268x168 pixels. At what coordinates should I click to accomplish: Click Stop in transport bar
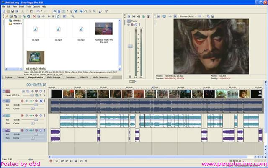(x=76, y=161)
